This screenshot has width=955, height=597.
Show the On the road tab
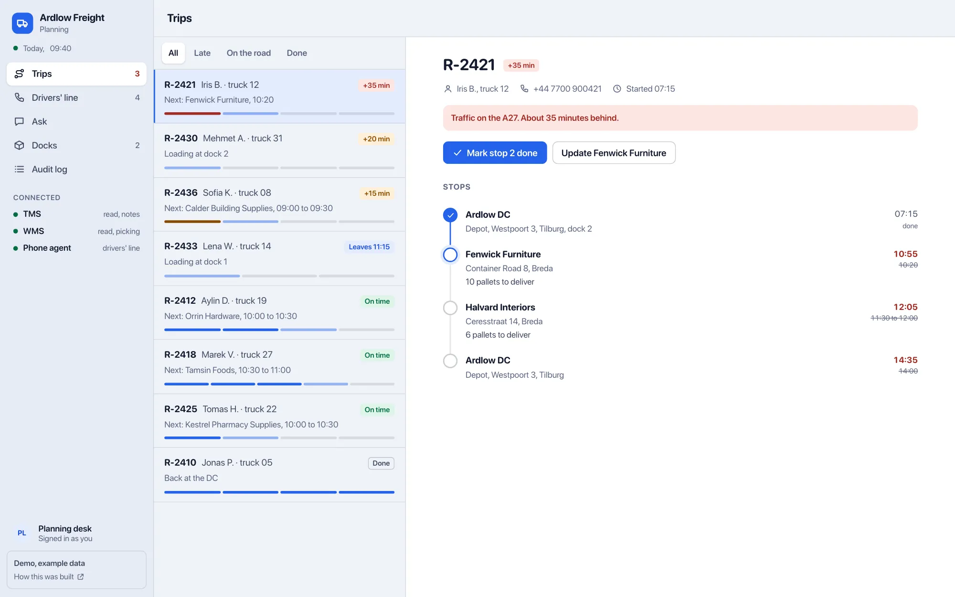pyautogui.click(x=249, y=53)
